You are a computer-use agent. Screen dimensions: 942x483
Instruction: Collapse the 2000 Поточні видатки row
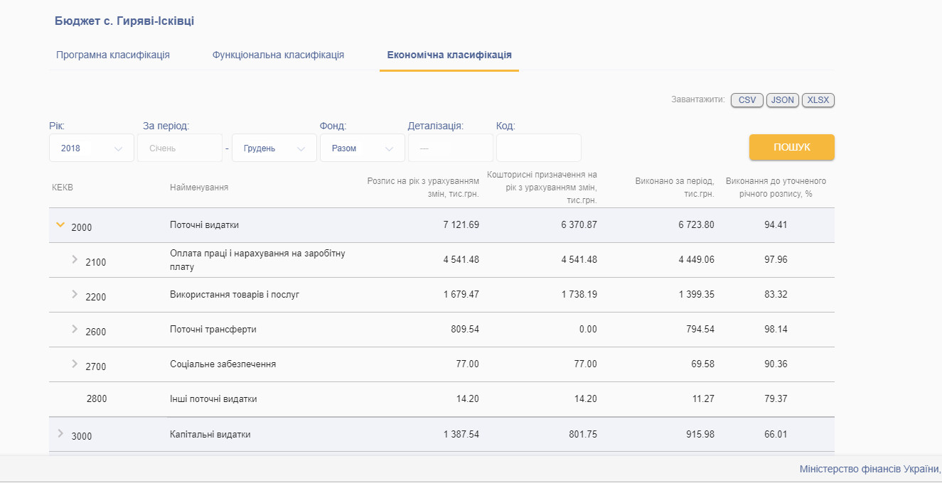(60, 225)
